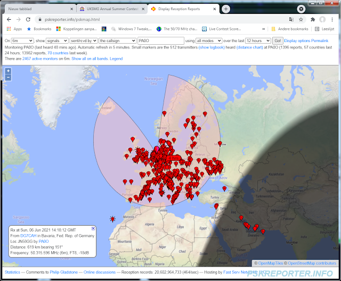
Task: Open the 6m band dropdown
Action: pyautogui.click(x=22, y=40)
